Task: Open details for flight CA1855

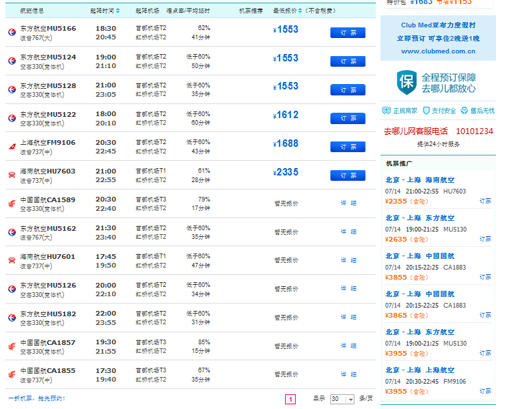Action: point(348,374)
